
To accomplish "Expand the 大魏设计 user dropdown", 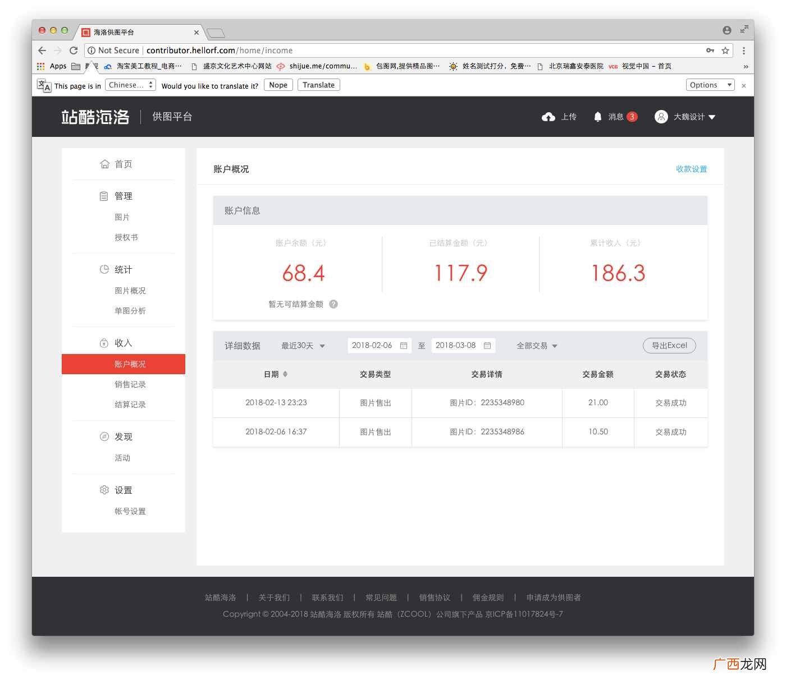I will point(694,117).
